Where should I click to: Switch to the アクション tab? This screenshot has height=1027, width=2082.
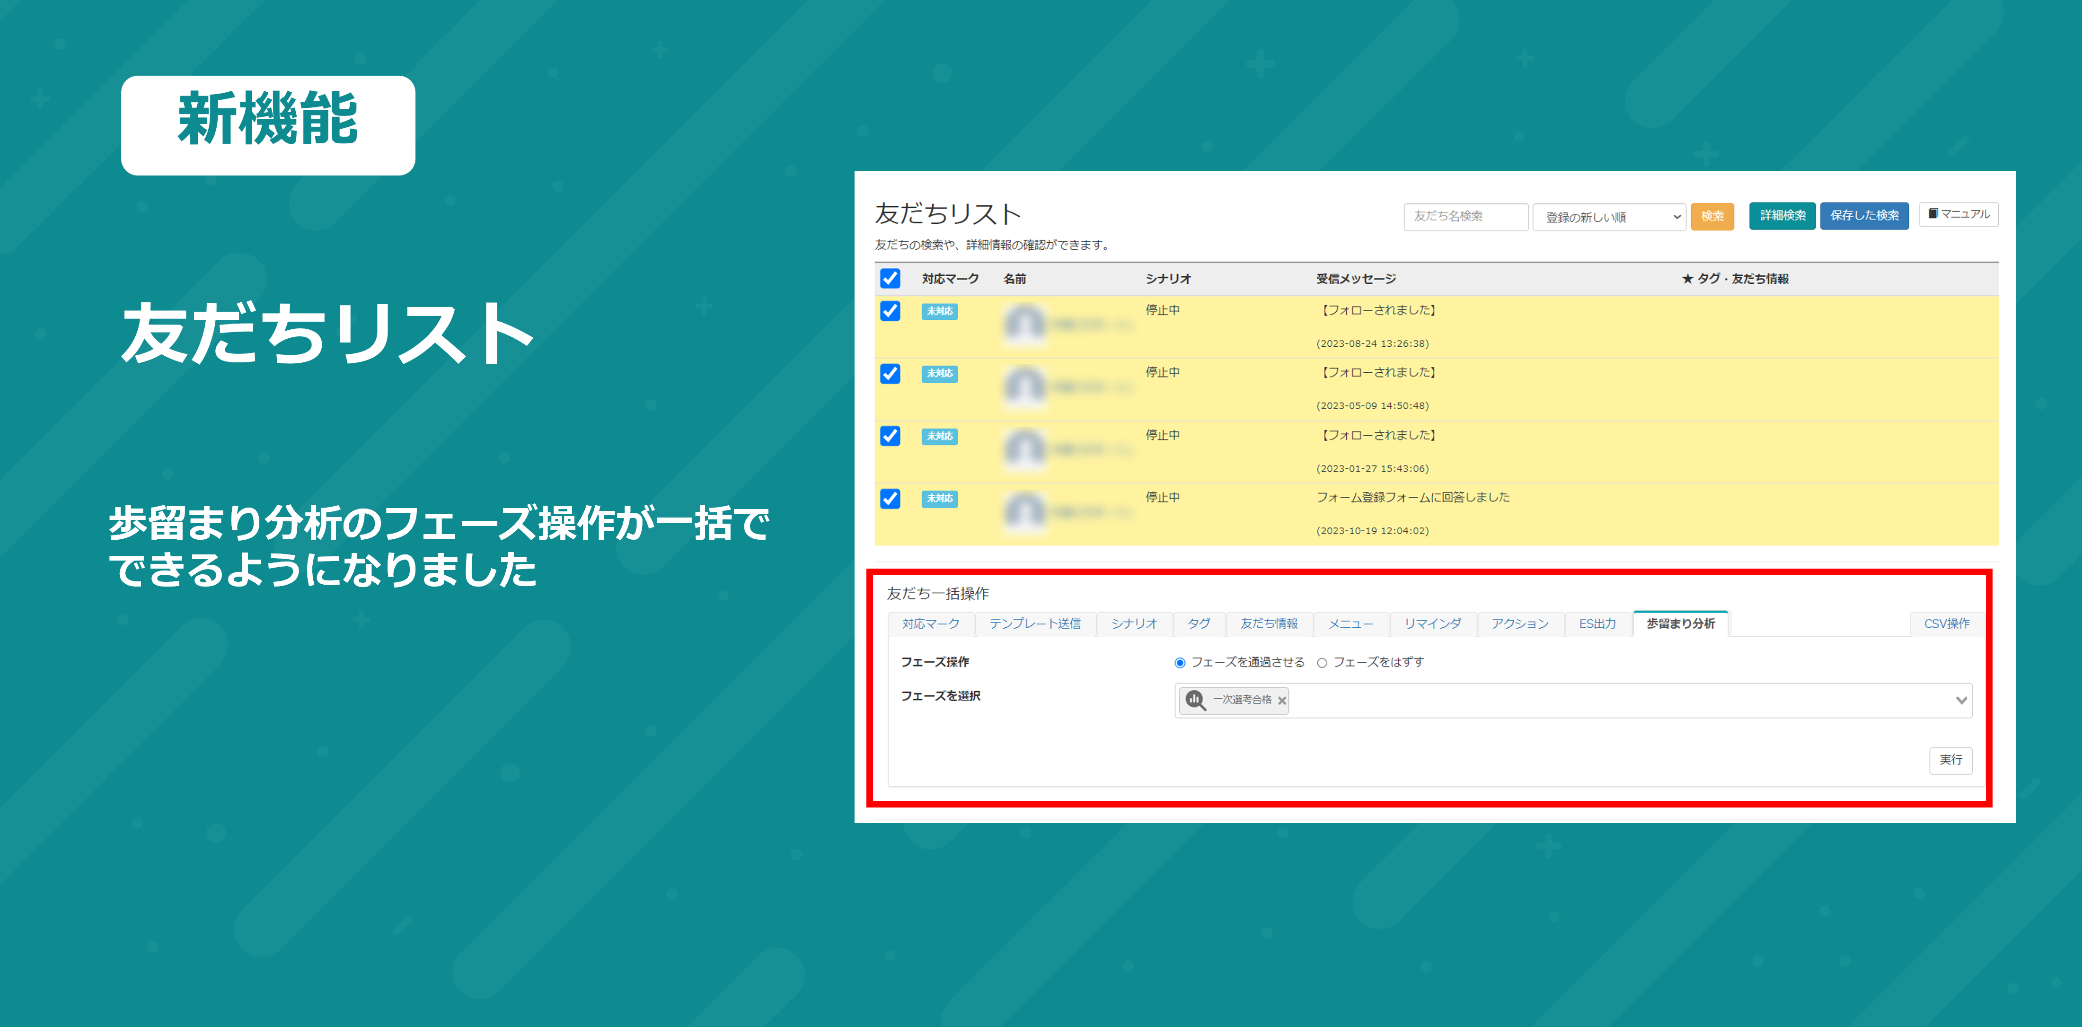[x=1520, y=624]
